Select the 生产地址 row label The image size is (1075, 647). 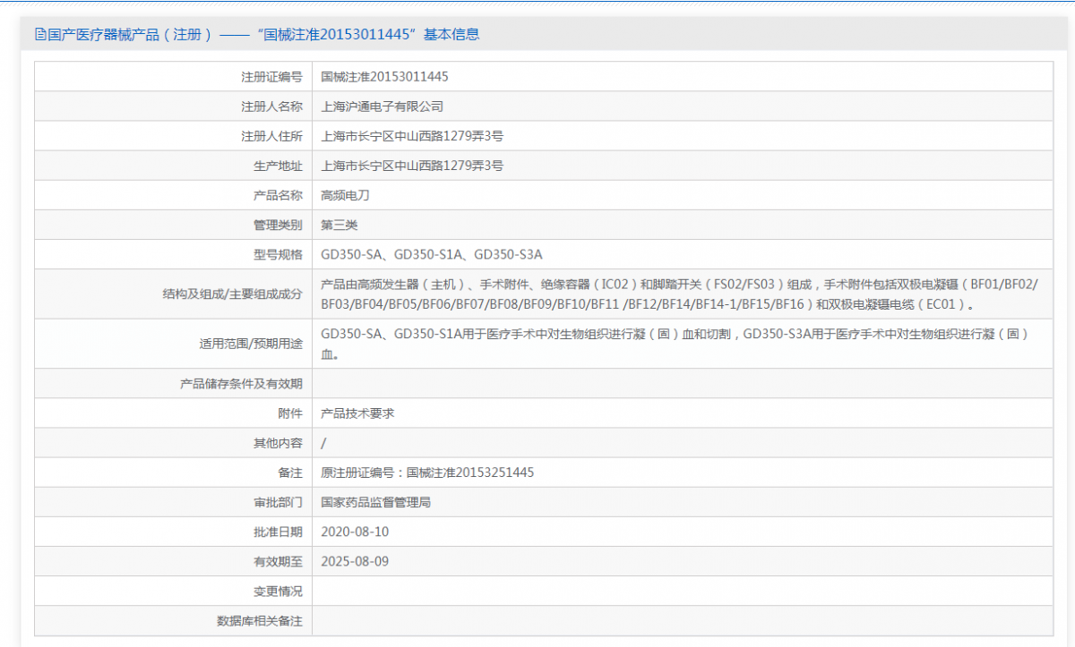[278, 166]
